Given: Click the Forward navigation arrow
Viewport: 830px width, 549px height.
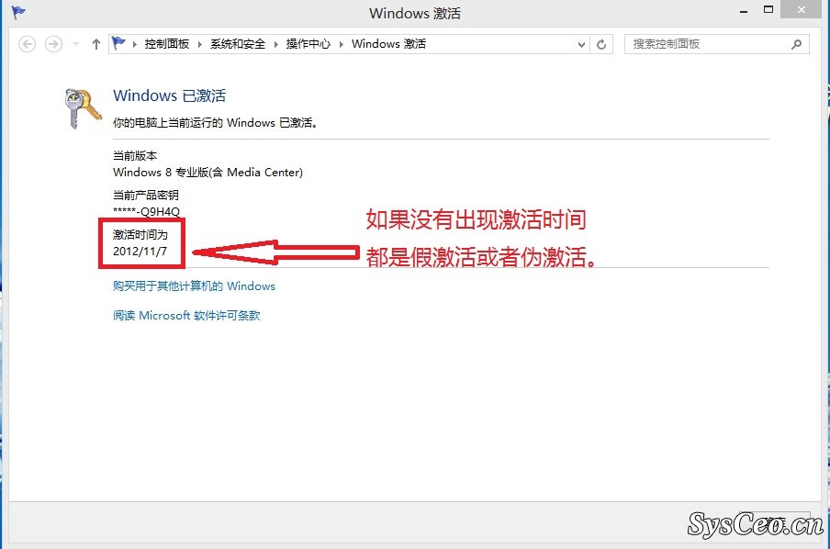Looking at the screenshot, I should coord(53,44).
